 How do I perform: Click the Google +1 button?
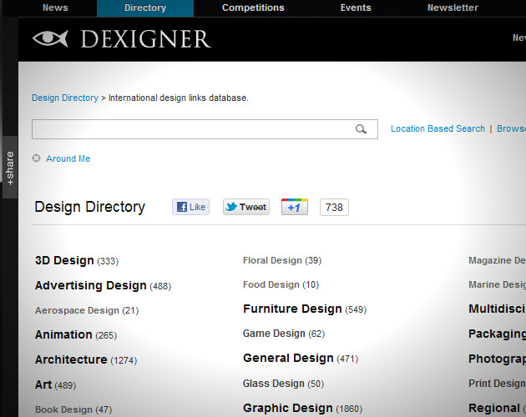(x=294, y=207)
